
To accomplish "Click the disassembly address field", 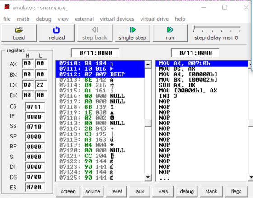I will 195,53.
